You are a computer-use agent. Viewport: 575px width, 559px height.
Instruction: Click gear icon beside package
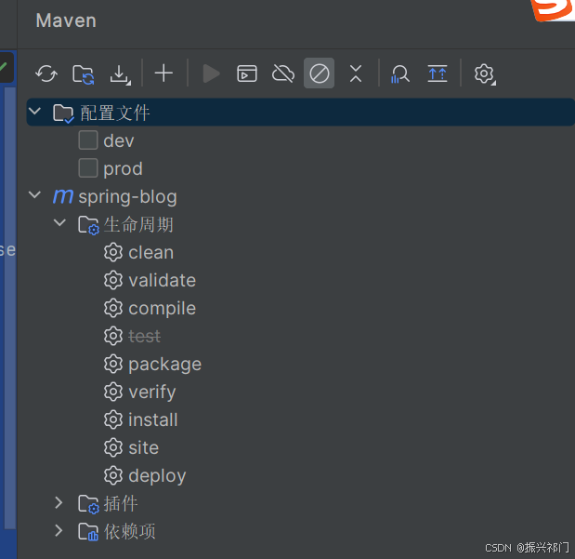click(113, 364)
